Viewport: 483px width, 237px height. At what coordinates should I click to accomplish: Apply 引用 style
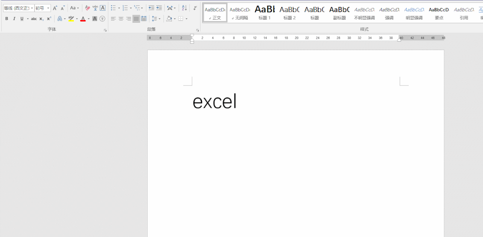click(x=464, y=13)
